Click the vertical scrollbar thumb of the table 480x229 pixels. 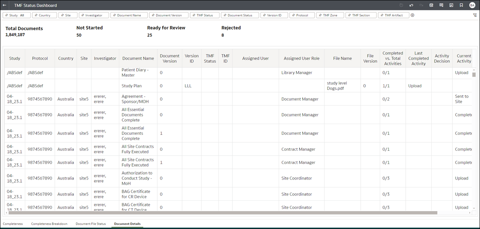(x=474, y=74)
